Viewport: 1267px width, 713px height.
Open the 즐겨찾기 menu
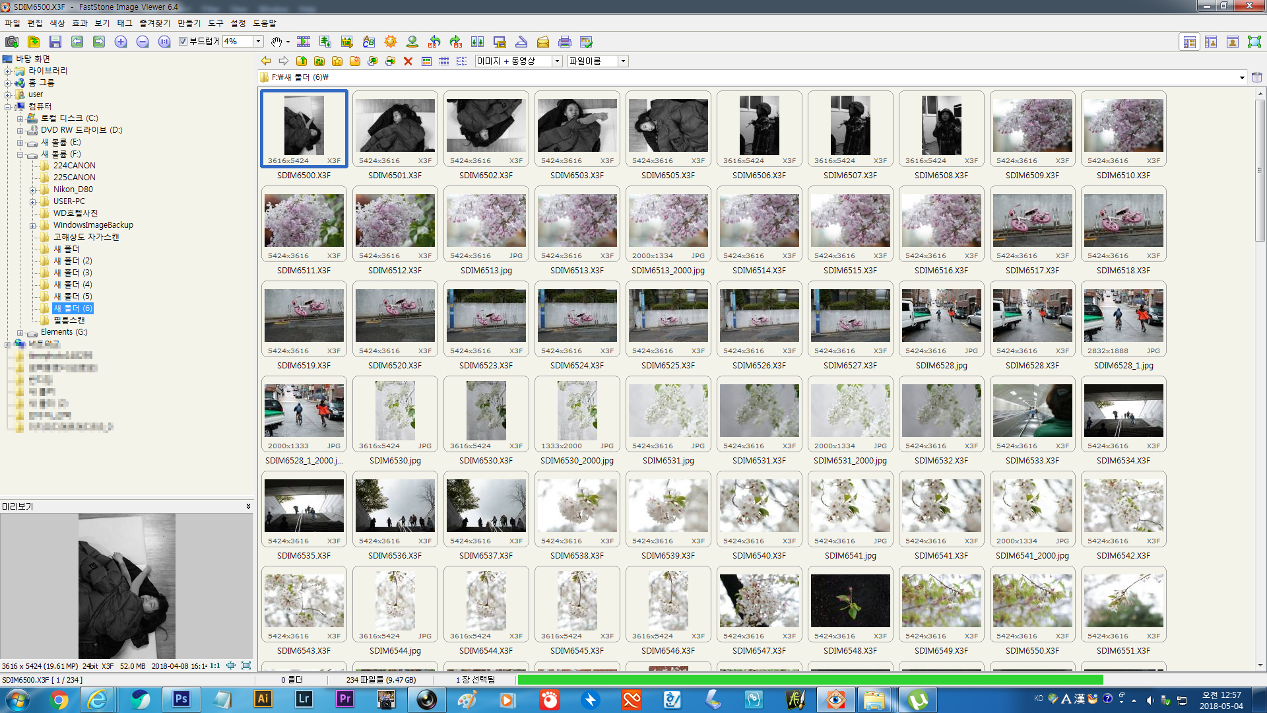click(154, 23)
